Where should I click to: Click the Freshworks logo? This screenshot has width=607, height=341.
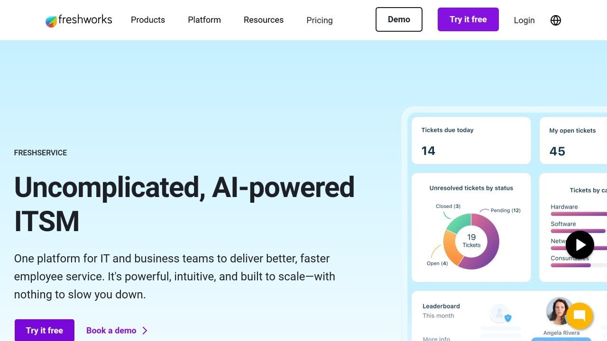click(78, 20)
